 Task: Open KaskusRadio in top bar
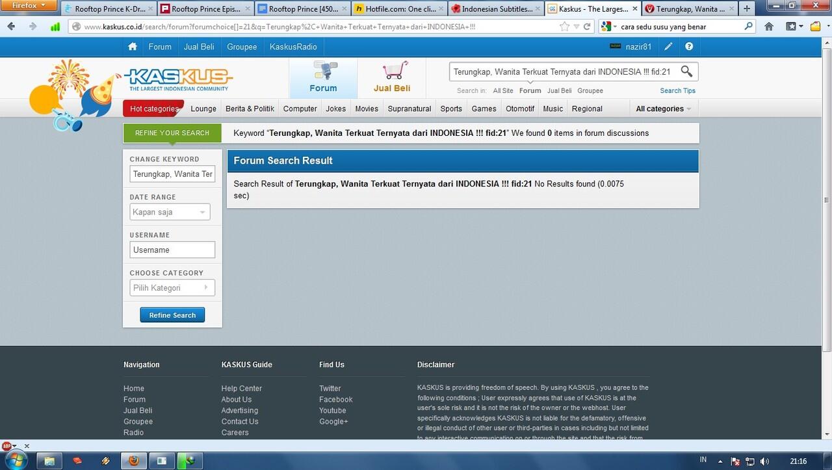coord(293,47)
